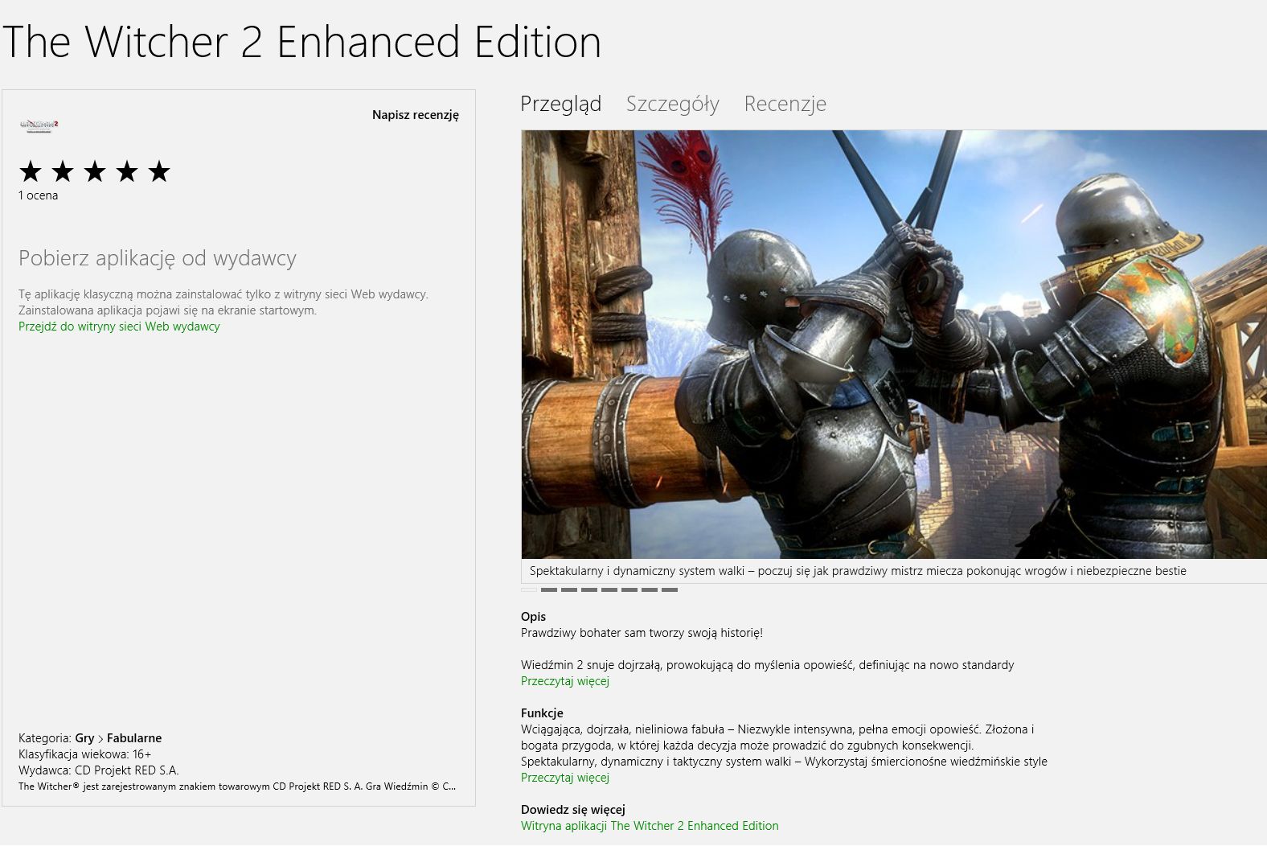
Task: Click "Prawdziwy bohater sam tworzy swoją historię!" text
Action: tap(642, 633)
